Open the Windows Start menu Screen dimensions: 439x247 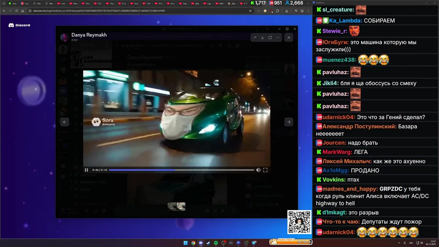[x=186, y=243]
